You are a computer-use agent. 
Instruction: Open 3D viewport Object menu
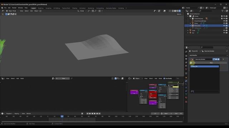(x=36, y=11)
